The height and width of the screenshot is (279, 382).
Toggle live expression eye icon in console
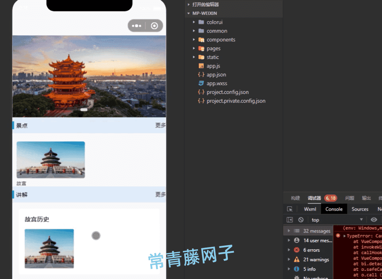click(374, 220)
